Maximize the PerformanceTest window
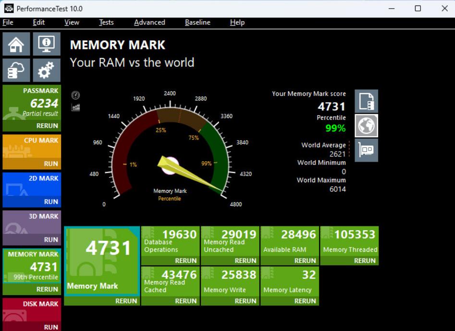 (418, 9)
